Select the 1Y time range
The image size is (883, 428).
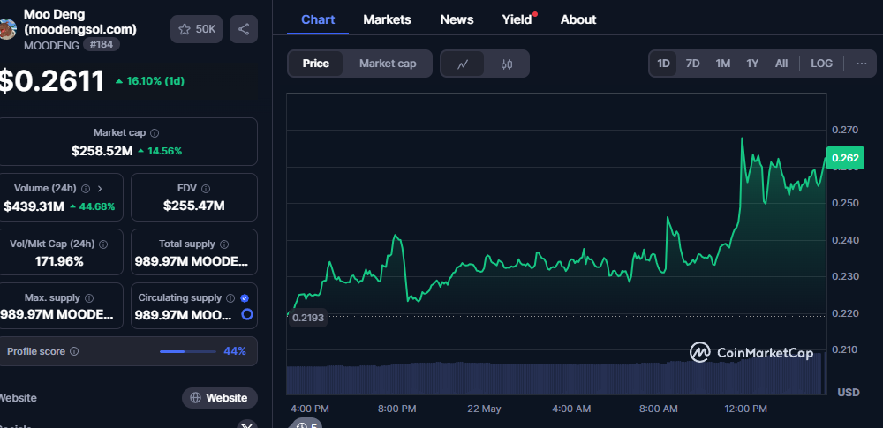point(752,64)
